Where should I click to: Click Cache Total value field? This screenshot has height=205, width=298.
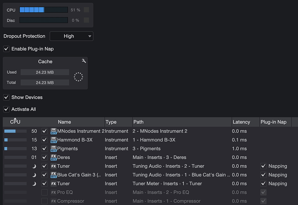pos(45,82)
